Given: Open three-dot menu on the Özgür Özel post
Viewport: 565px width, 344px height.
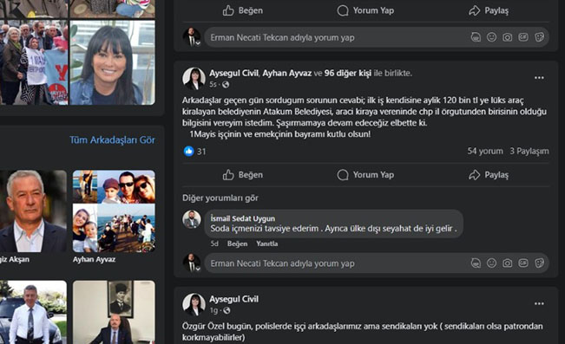Looking at the screenshot, I should click(x=539, y=303).
